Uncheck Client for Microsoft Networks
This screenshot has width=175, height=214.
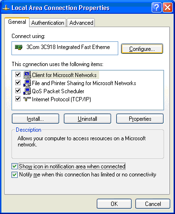(x=18, y=75)
